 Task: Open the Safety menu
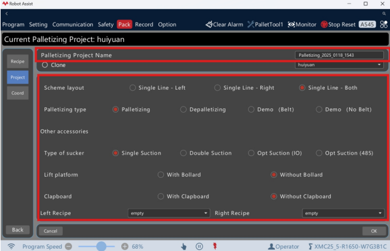105,24
